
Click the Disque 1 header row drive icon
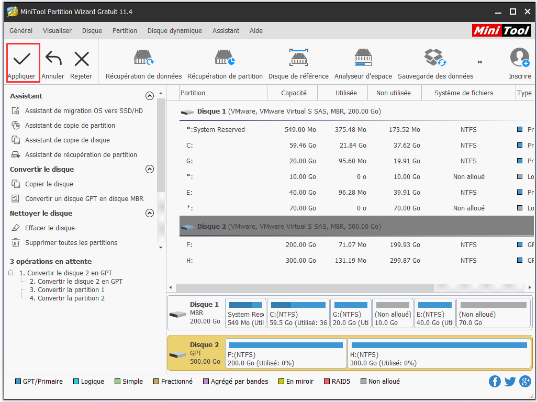click(x=187, y=112)
